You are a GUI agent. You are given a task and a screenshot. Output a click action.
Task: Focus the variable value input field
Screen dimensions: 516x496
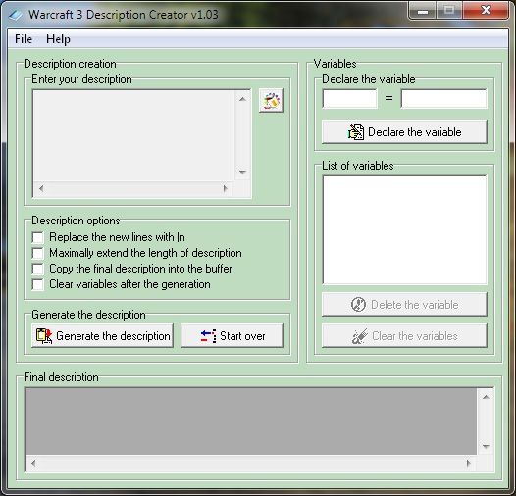[443, 98]
